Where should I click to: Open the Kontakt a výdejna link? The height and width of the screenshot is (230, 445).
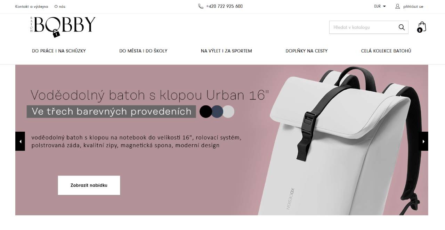click(x=32, y=7)
